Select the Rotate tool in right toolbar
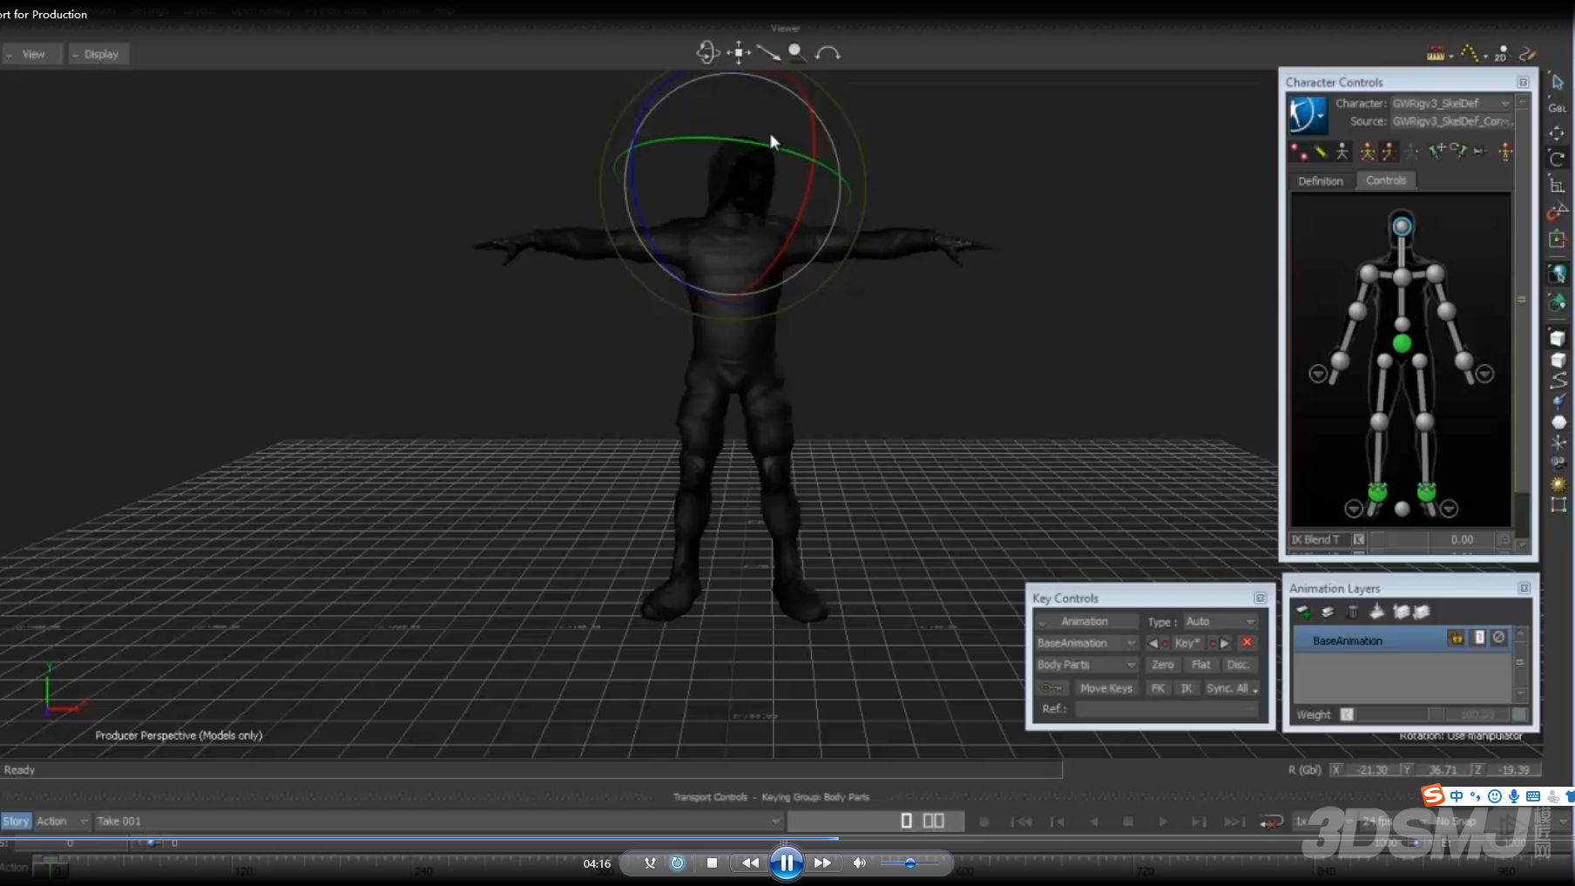 (x=1558, y=159)
